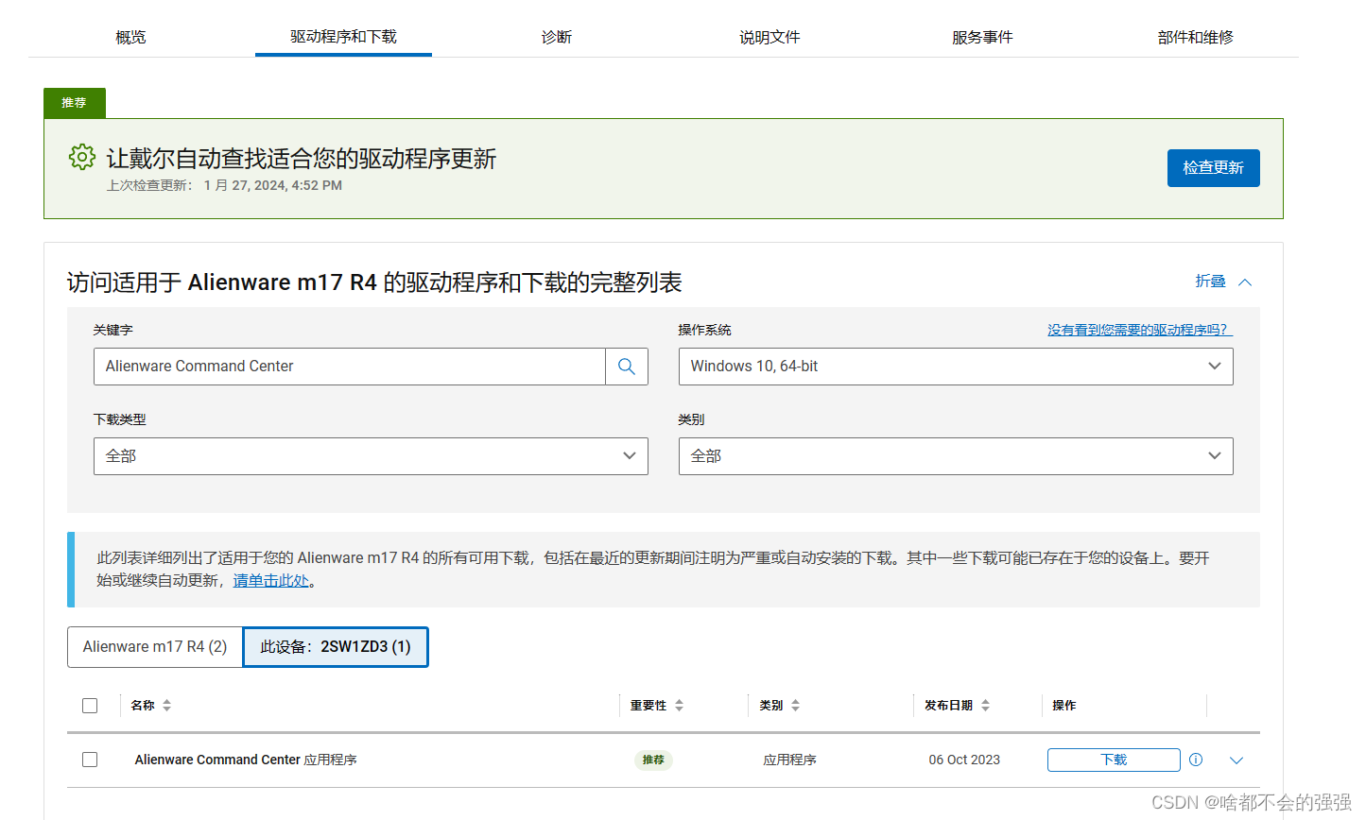This screenshot has width=1366, height=820.
Task: Click the 上次检查更新 timestamp text
Action: coord(224,185)
